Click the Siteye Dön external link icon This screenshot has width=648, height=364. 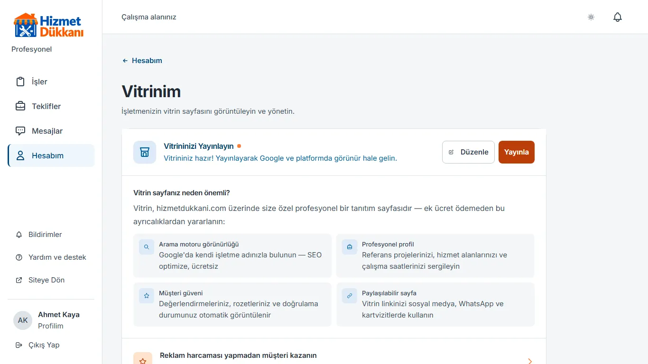click(x=19, y=280)
